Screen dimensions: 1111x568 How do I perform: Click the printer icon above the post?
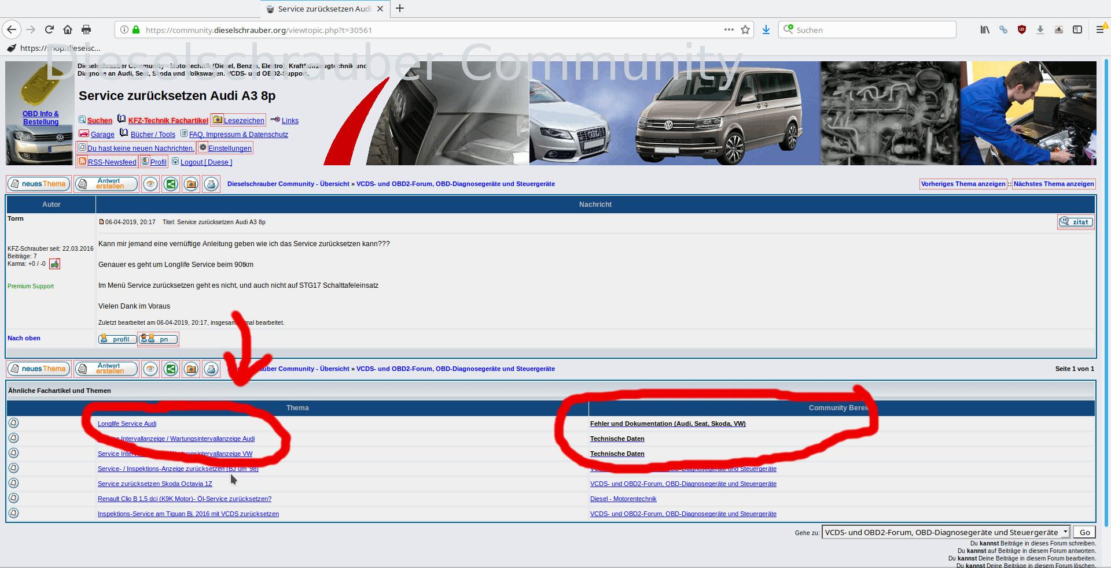click(x=211, y=184)
